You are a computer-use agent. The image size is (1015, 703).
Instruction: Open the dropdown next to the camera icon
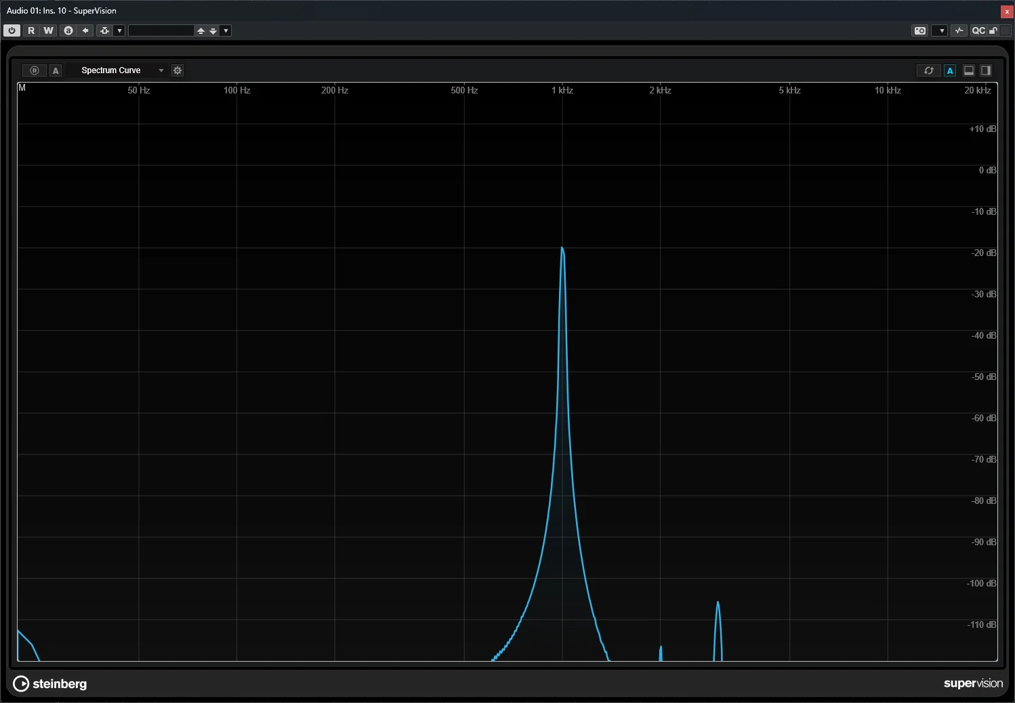pyautogui.click(x=939, y=30)
